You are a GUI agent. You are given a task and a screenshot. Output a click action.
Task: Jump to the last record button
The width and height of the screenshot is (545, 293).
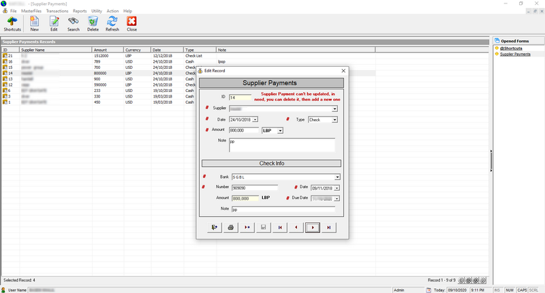pos(329,228)
